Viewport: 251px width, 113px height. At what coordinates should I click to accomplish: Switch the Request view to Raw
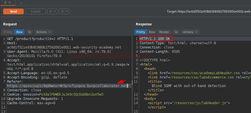tap(19, 32)
